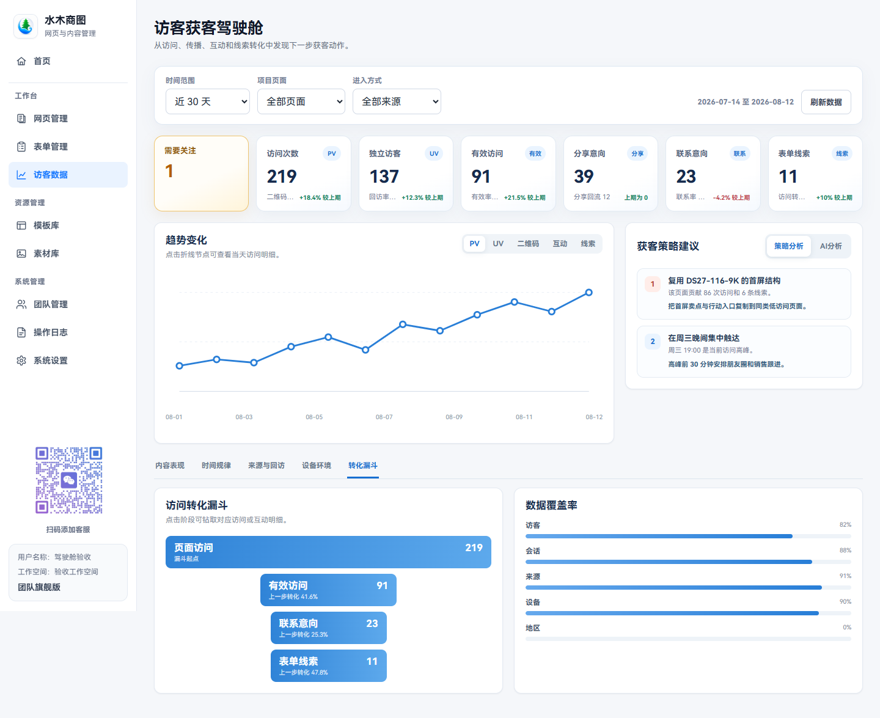Select the 转化漏斗 tab
Viewport: 880px width, 718px height.
pos(363,466)
